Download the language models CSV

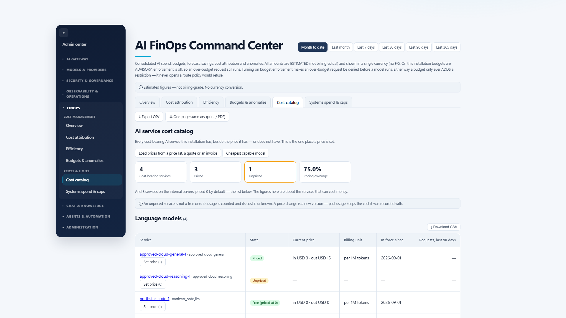pyautogui.click(x=444, y=227)
